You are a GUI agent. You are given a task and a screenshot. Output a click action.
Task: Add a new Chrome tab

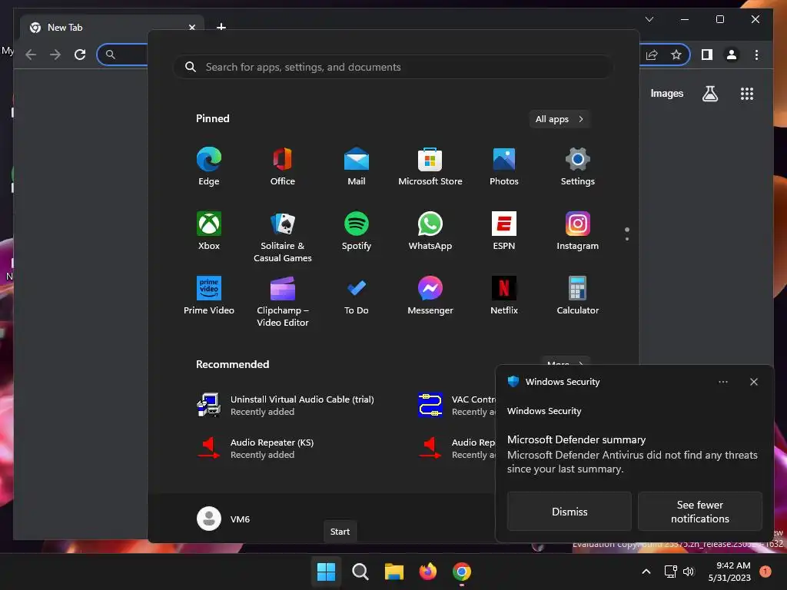click(221, 27)
